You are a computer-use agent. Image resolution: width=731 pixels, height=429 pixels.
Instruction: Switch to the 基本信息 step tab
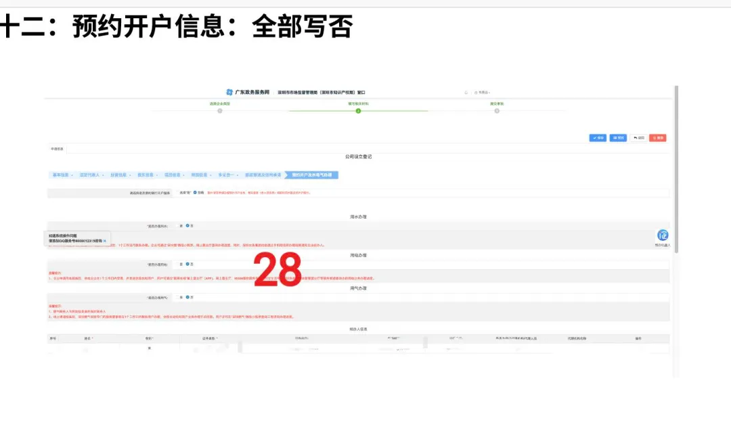[x=61, y=175]
